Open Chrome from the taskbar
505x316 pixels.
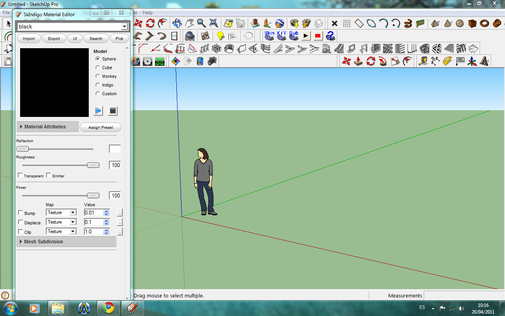(x=108, y=308)
